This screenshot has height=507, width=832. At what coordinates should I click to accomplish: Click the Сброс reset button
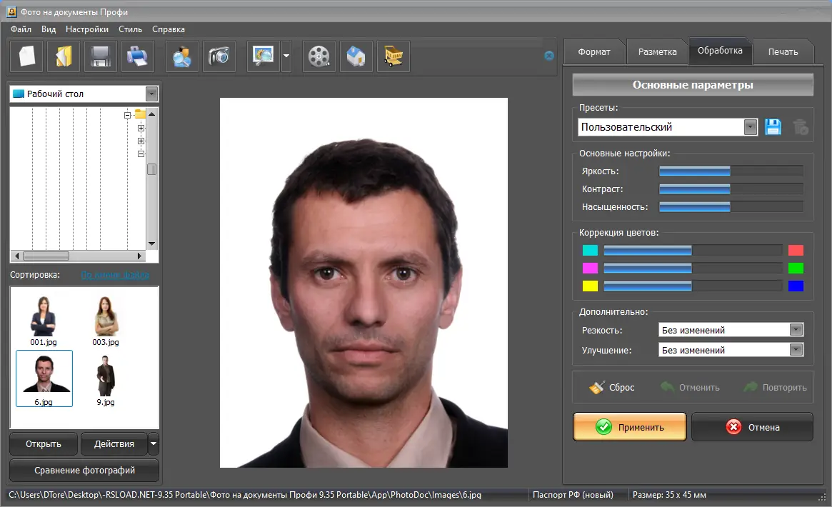pos(612,387)
